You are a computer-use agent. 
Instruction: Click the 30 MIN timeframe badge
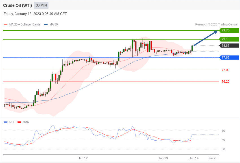tap(41, 5)
